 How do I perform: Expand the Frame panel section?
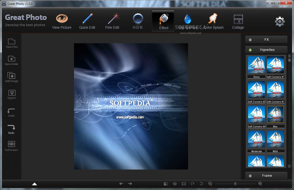(x=266, y=175)
